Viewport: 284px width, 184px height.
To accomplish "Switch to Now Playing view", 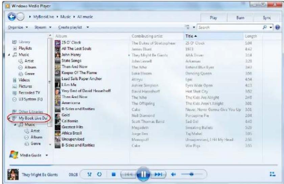I will 273,174.
